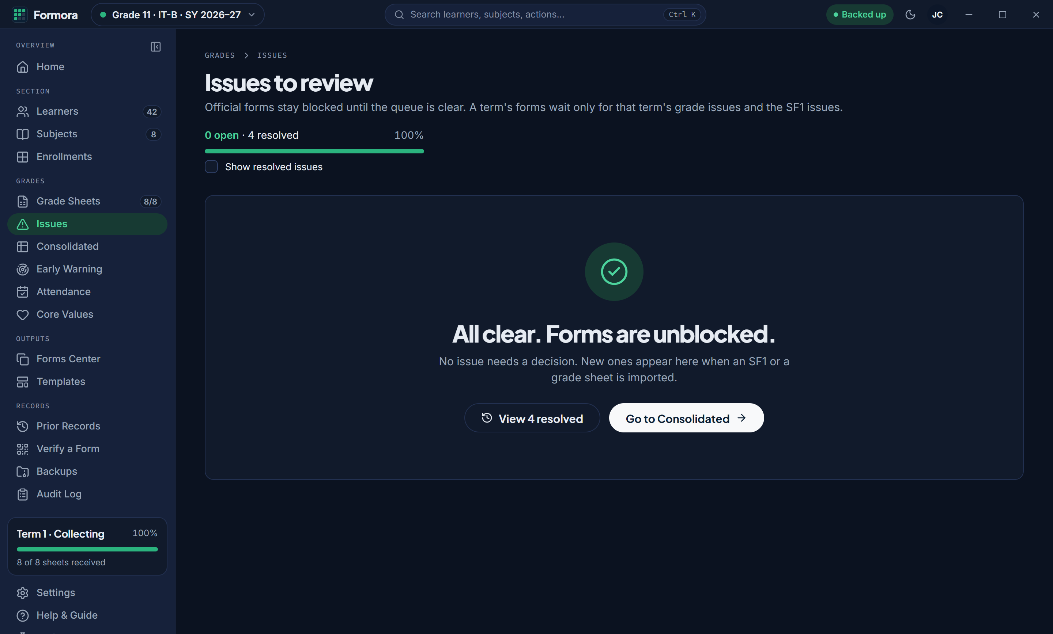This screenshot has height=634, width=1053.
Task: Click the issues resolved progress bar
Action: (x=314, y=151)
